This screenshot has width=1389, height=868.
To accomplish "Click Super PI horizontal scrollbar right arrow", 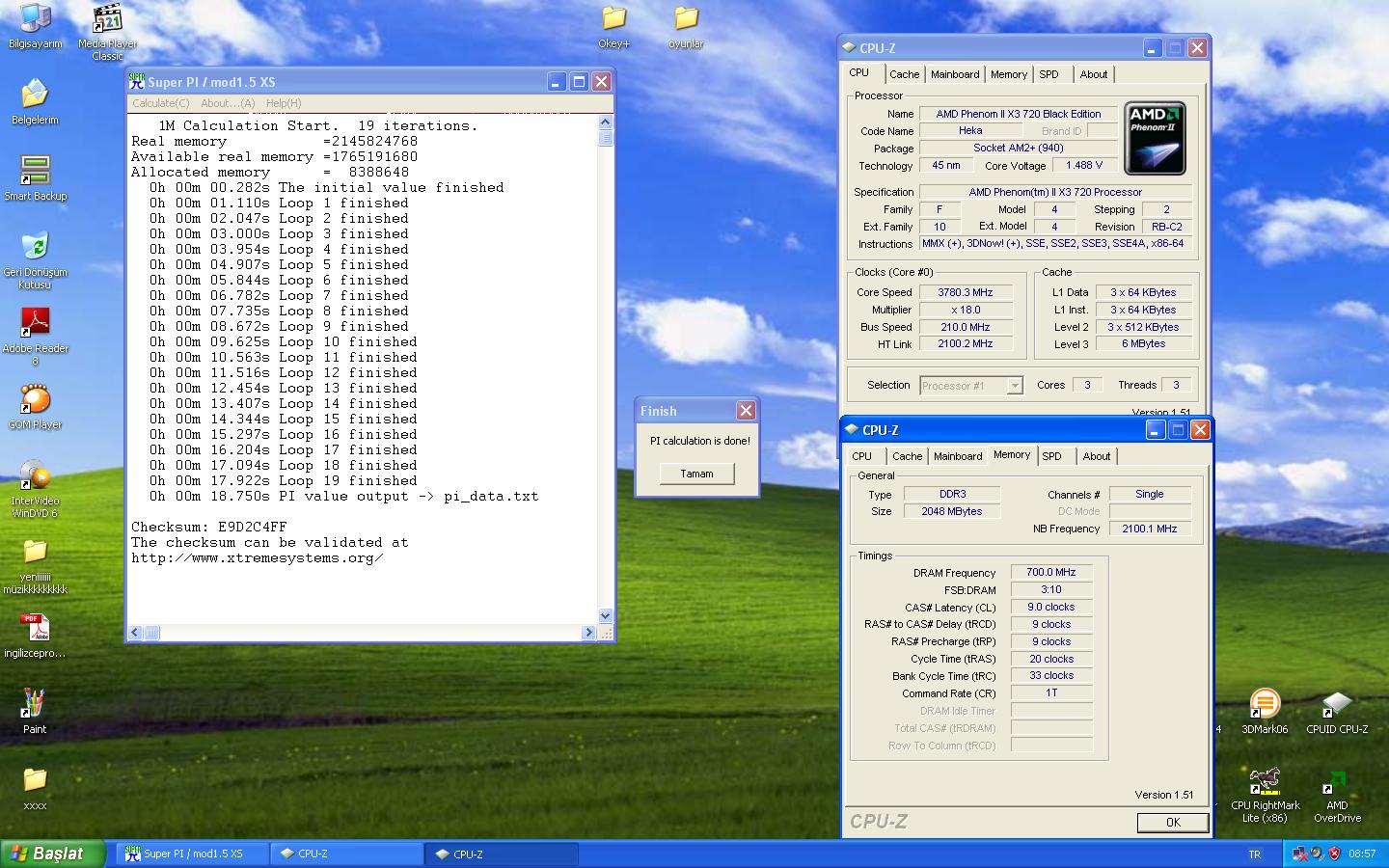I will [588, 633].
